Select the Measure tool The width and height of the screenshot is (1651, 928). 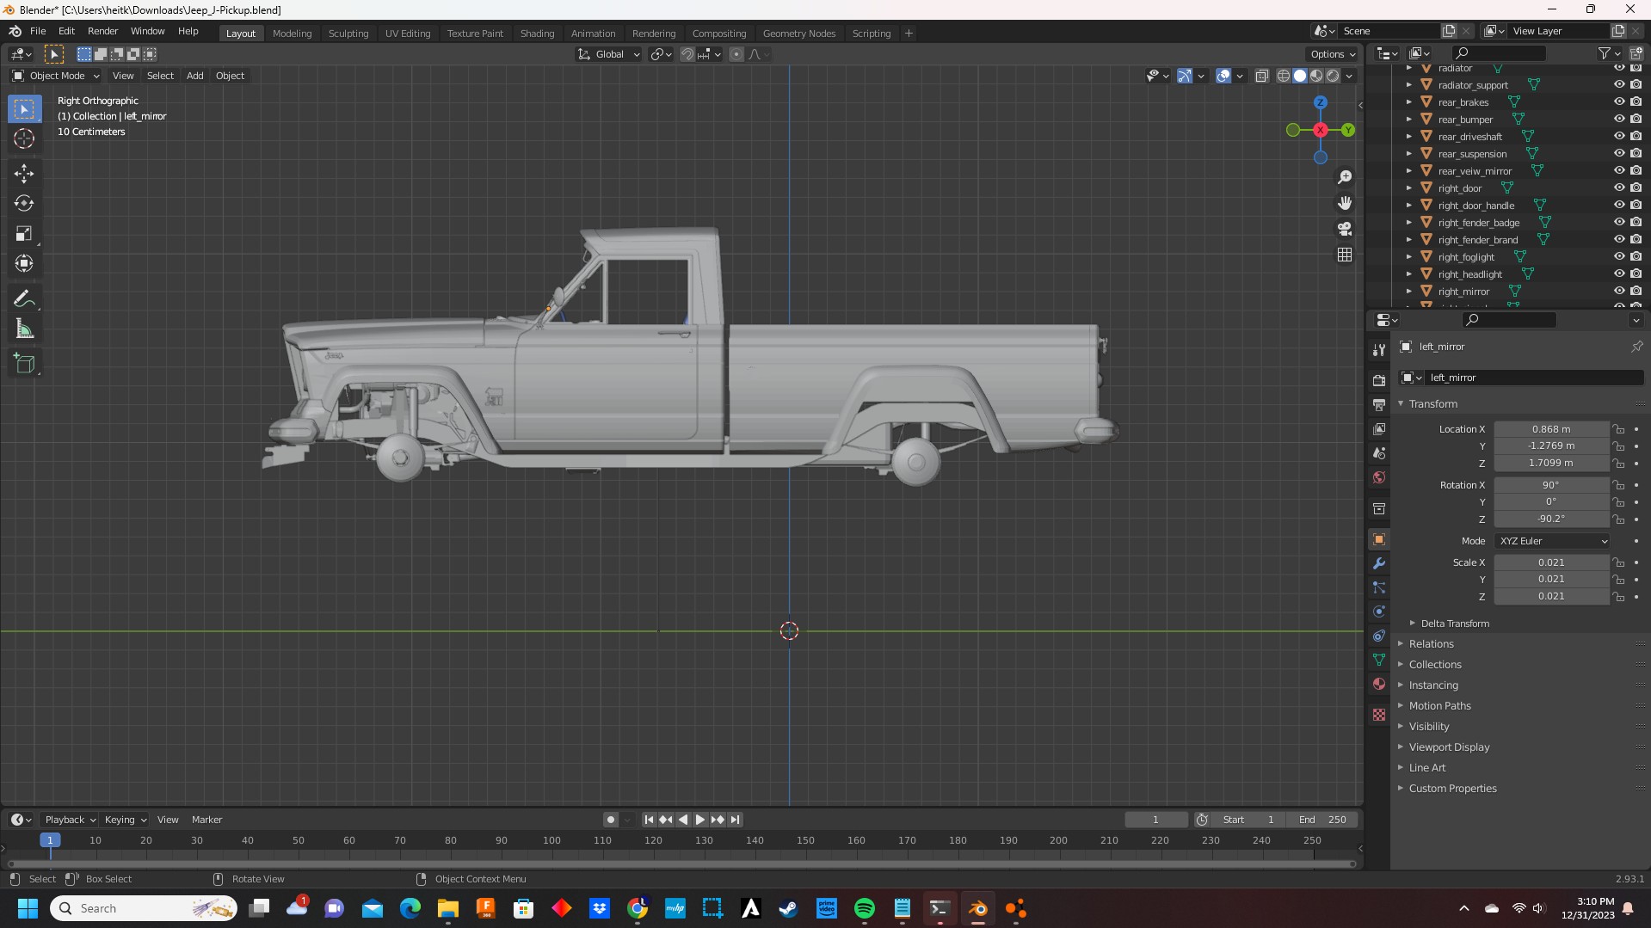[x=24, y=329]
